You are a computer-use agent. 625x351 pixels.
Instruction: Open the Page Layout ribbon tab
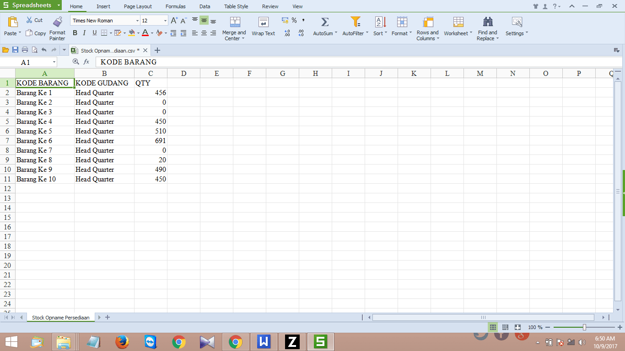pyautogui.click(x=138, y=6)
